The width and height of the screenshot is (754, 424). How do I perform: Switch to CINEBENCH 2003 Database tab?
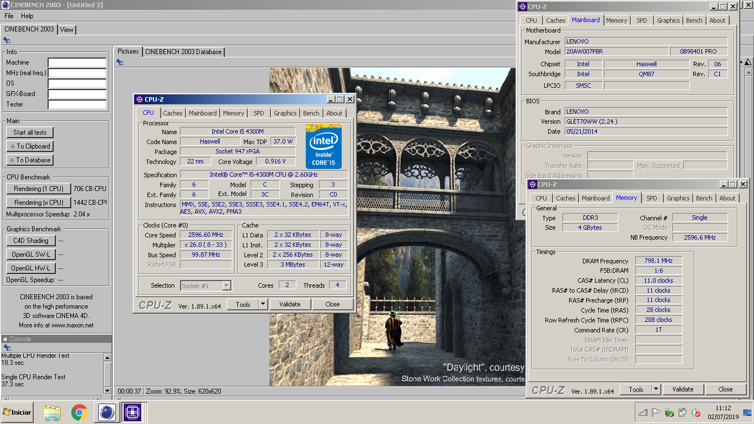pyautogui.click(x=183, y=52)
